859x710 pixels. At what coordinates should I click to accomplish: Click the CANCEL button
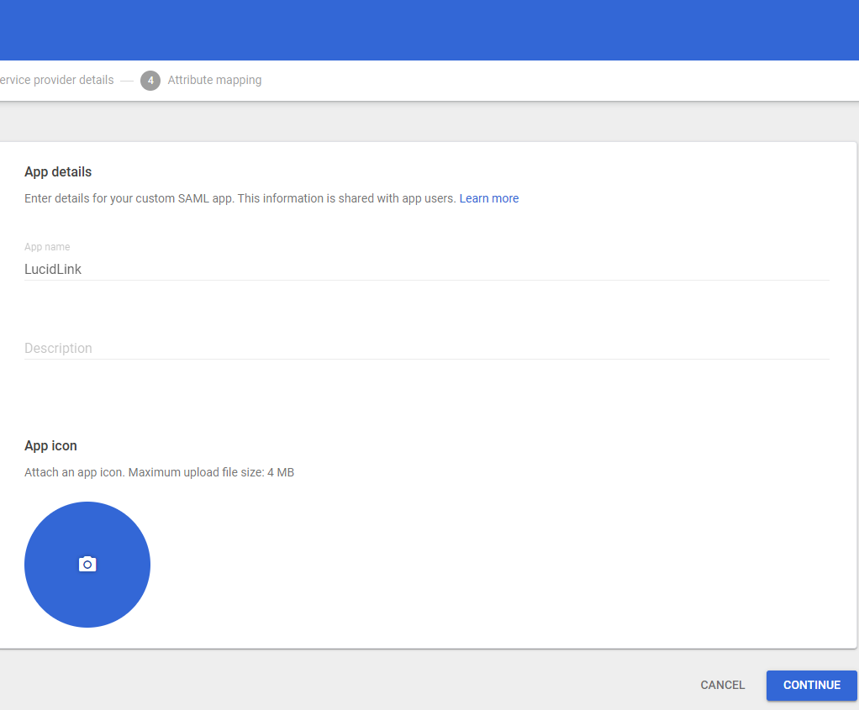(x=722, y=686)
